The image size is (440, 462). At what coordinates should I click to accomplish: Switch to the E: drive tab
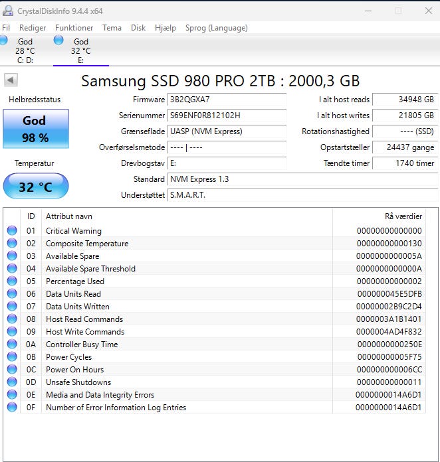80,50
